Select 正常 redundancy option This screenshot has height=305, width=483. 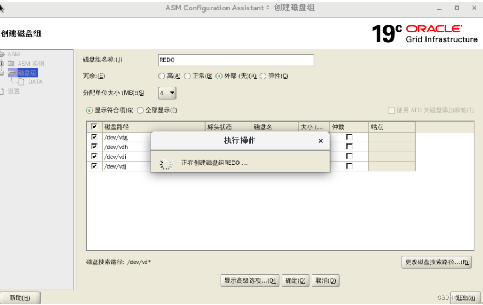(187, 76)
